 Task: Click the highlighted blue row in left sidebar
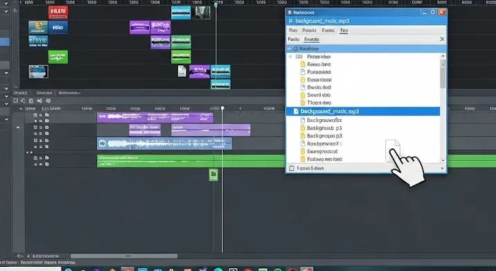(5, 42)
